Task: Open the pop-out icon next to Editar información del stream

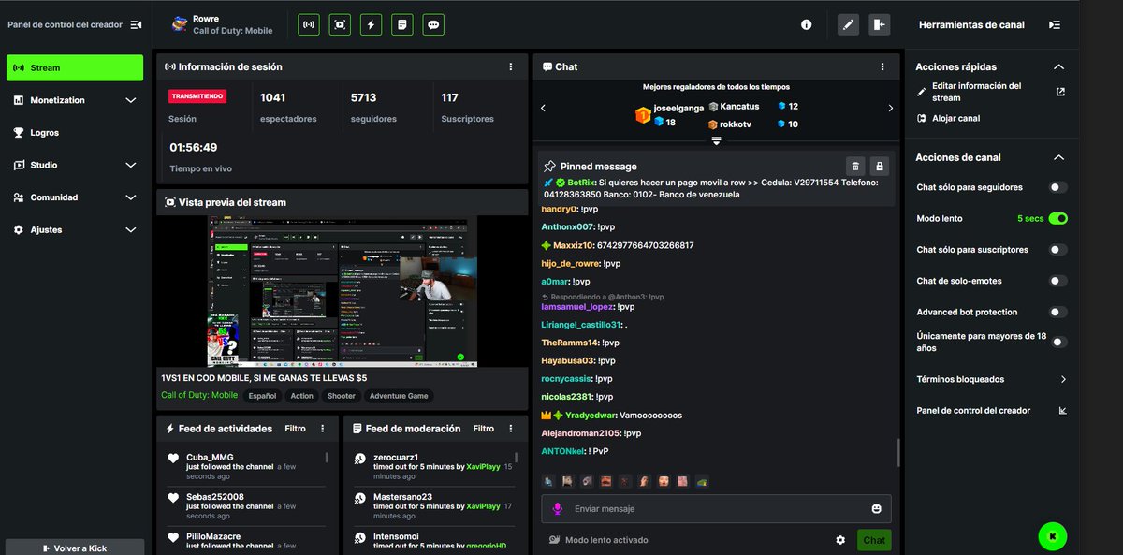Action: coord(1060,92)
